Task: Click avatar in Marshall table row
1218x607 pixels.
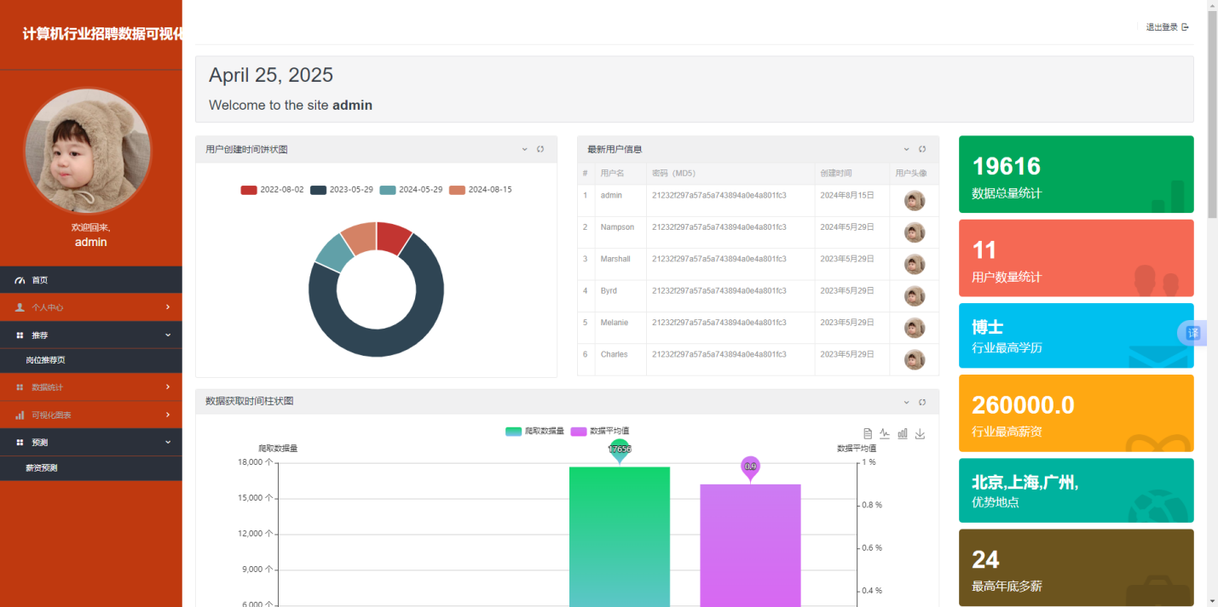Action: click(915, 264)
